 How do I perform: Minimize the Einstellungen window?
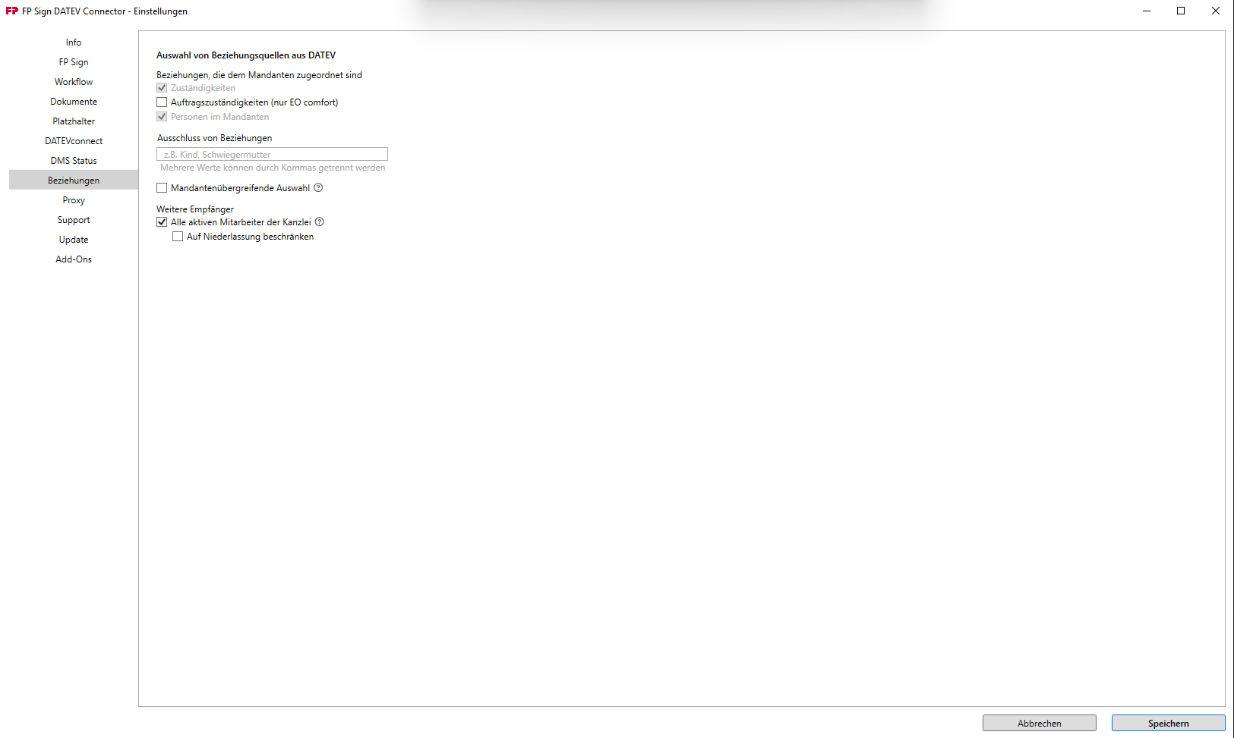click(1147, 11)
